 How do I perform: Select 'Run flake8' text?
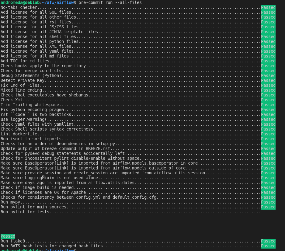pos(13,241)
